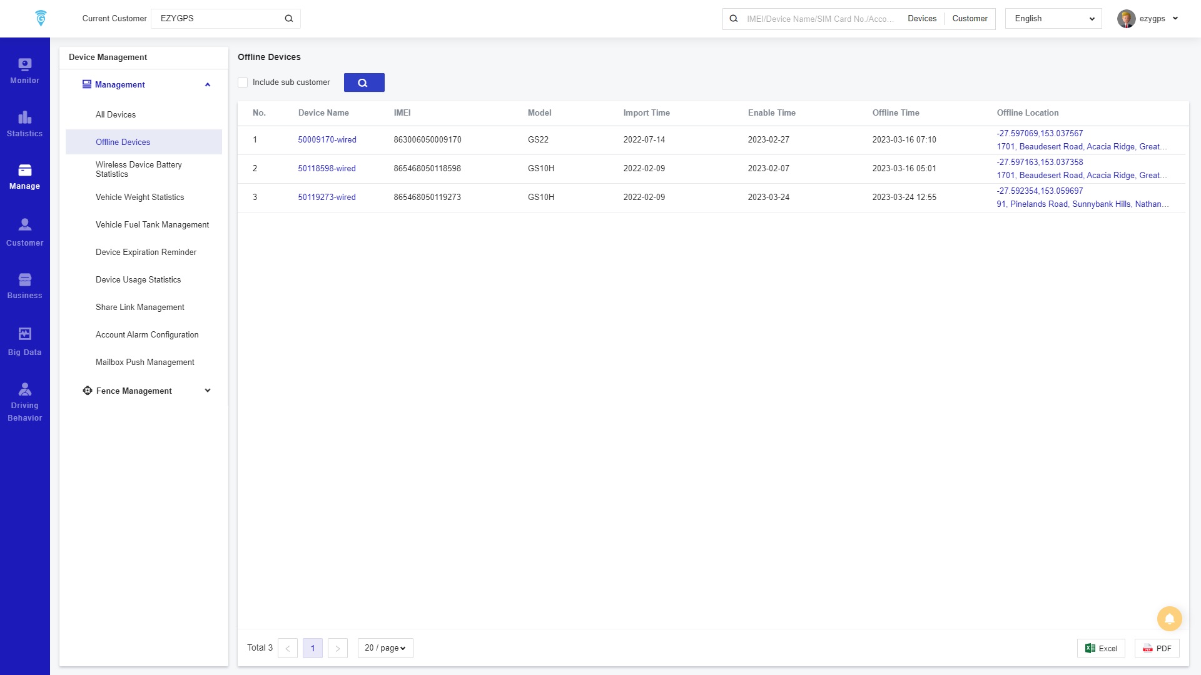Open the 20 / page size dropdown
The height and width of the screenshot is (675, 1201).
coord(385,648)
